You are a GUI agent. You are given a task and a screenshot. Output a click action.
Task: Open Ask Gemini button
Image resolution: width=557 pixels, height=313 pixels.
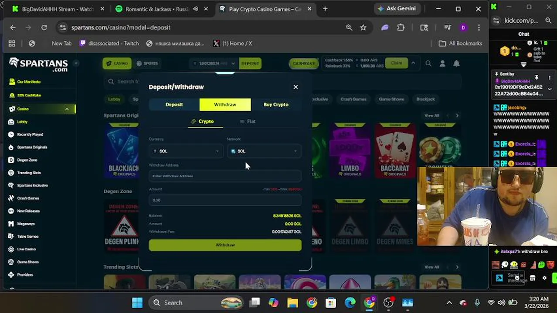click(x=396, y=9)
